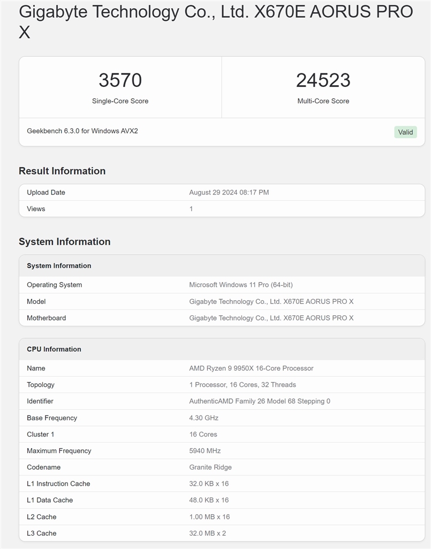Click the upload date August 29 2024 value
This screenshot has height=549, width=431.
[229, 192]
